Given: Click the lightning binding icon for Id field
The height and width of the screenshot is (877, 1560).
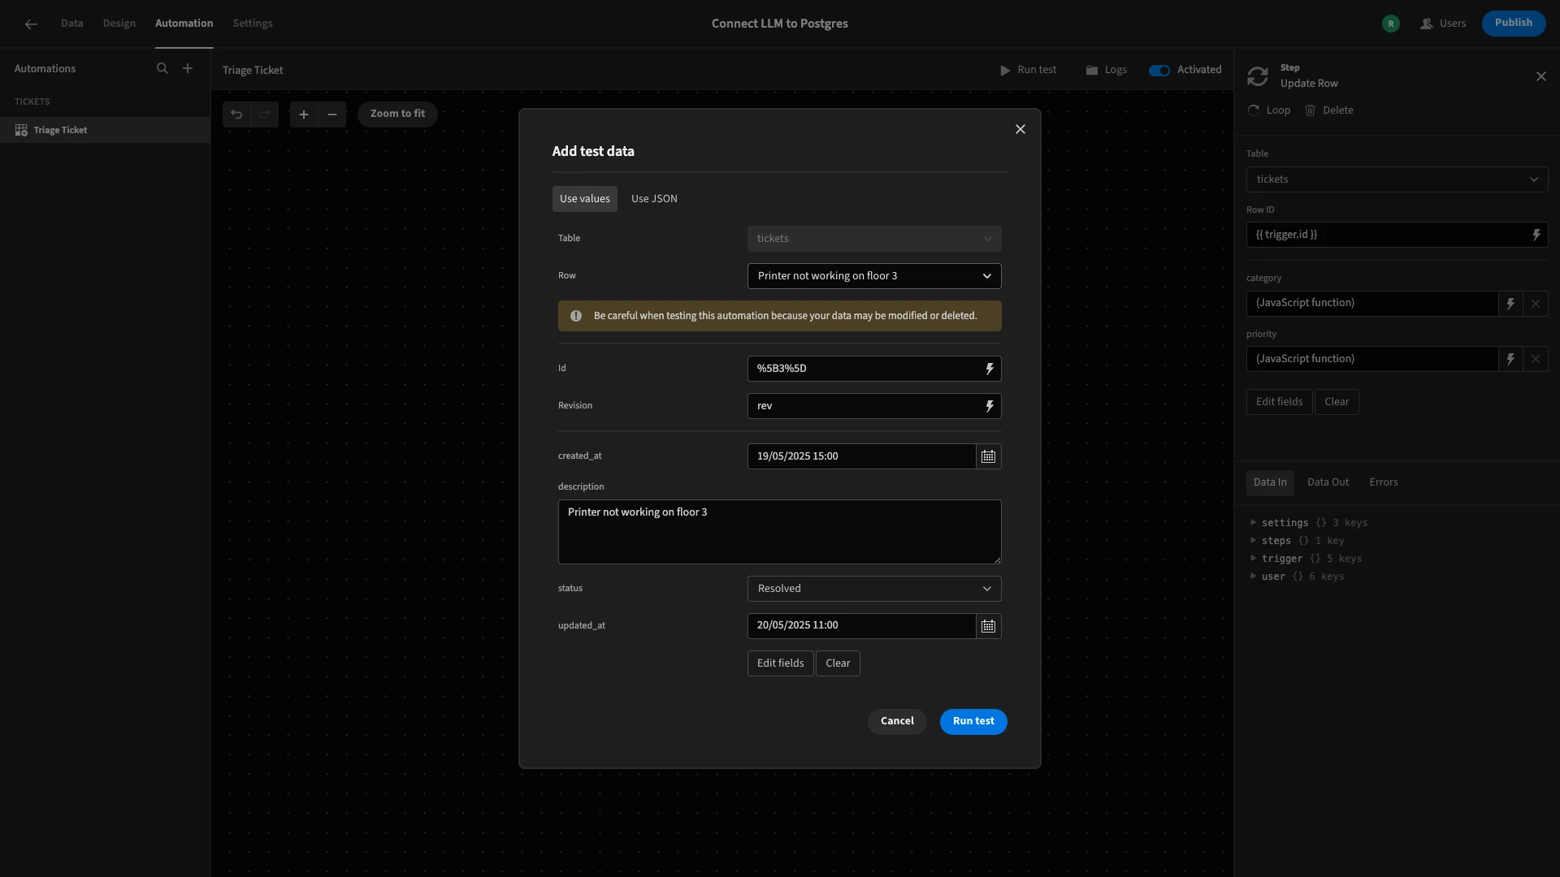Looking at the screenshot, I should point(989,369).
